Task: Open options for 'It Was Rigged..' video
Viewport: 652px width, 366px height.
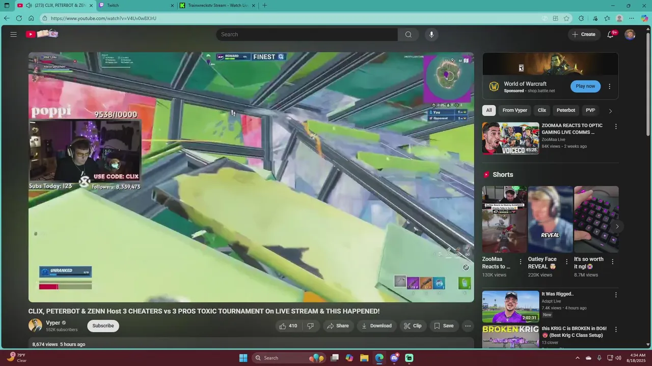Action: click(616, 295)
